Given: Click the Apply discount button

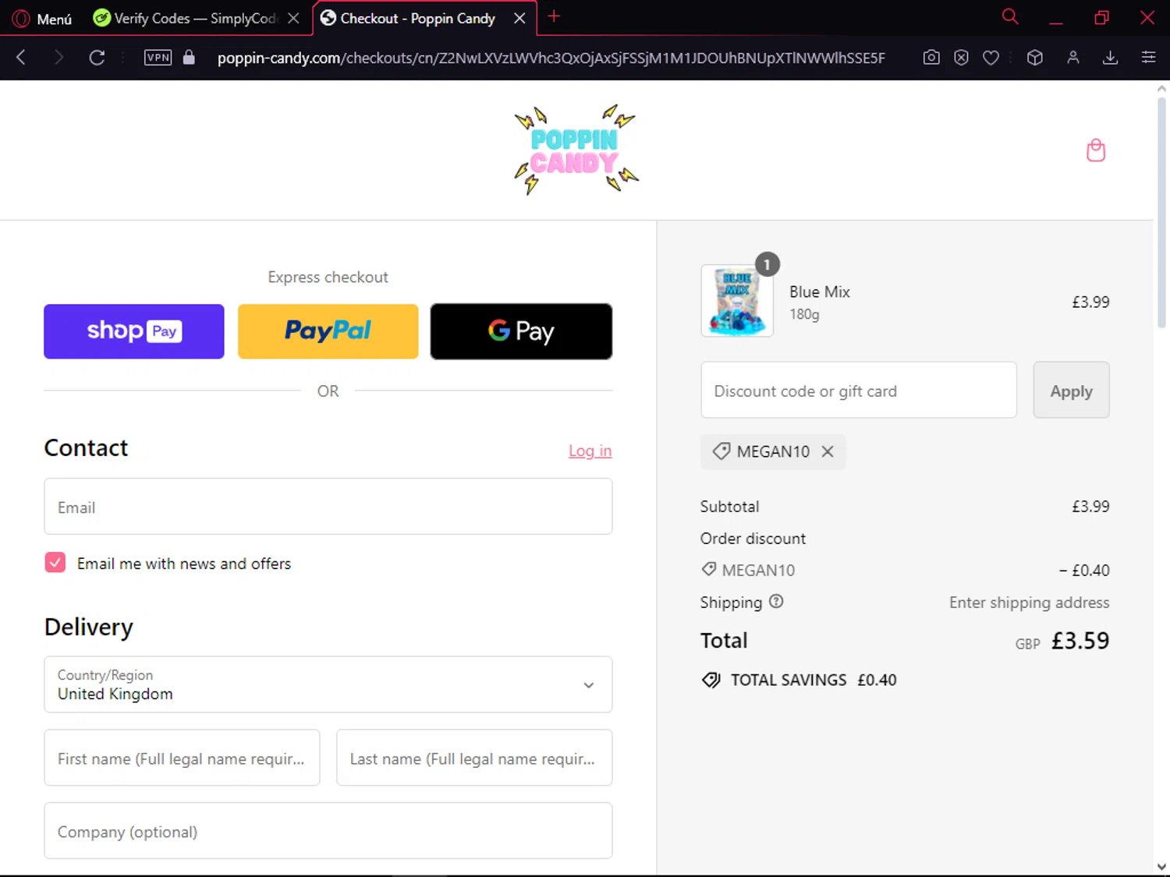Looking at the screenshot, I should click(x=1072, y=390).
